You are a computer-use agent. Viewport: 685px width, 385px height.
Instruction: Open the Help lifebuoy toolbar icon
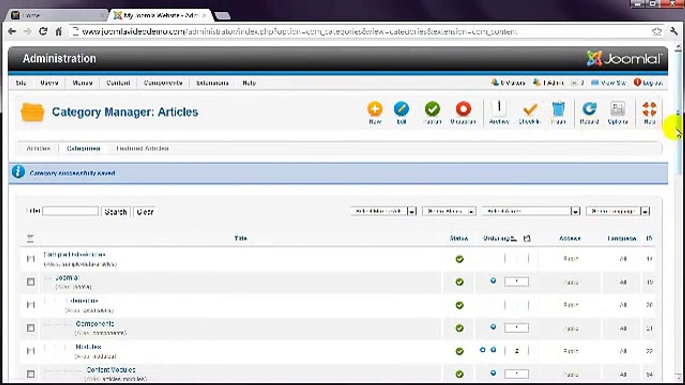click(x=649, y=109)
